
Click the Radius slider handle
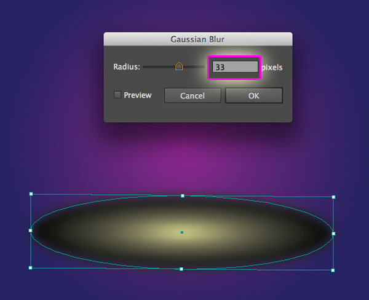click(179, 66)
